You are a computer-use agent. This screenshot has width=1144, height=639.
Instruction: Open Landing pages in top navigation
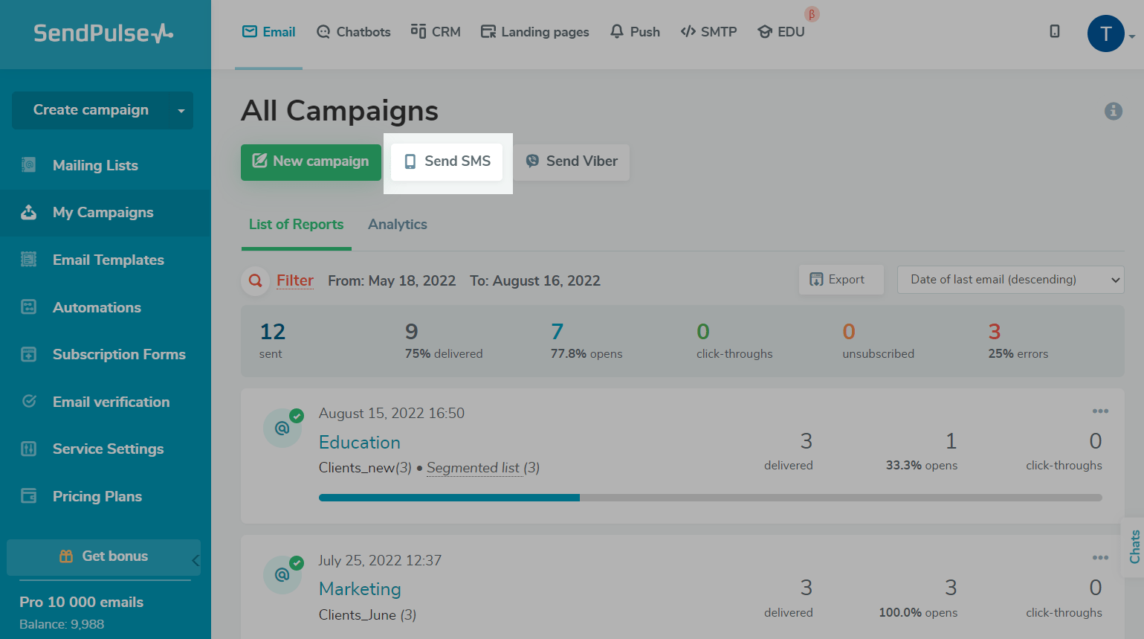point(534,32)
